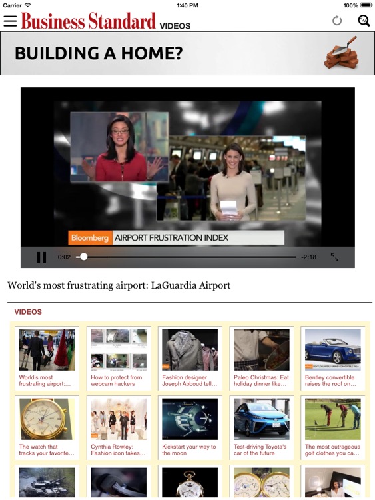Click the remaining time -2:18 label

[x=308, y=257]
